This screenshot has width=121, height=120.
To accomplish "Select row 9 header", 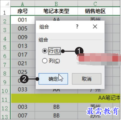I will click(5, 81).
